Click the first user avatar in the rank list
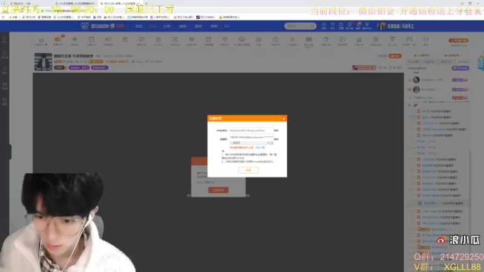 [x=416, y=80]
